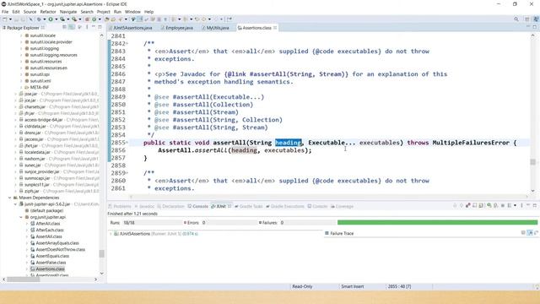Click the Open Type toolbar icon

pos(107,19)
